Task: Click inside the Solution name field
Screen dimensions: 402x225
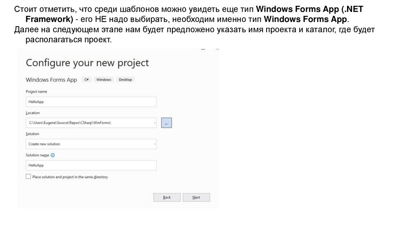Action: tap(91, 165)
